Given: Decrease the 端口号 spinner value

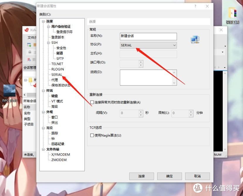Looking at the screenshot, I should [141, 65].
